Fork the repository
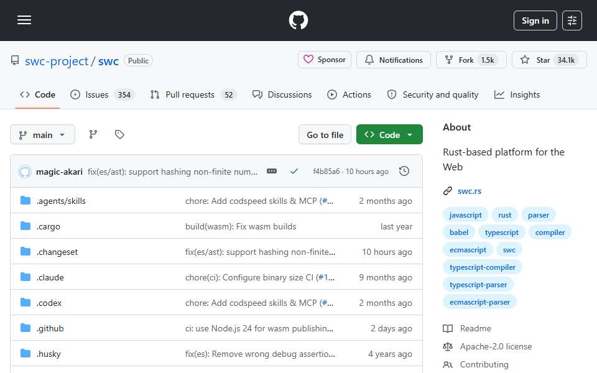This screenshot has height=373, width=597. [x=471, y=60]
